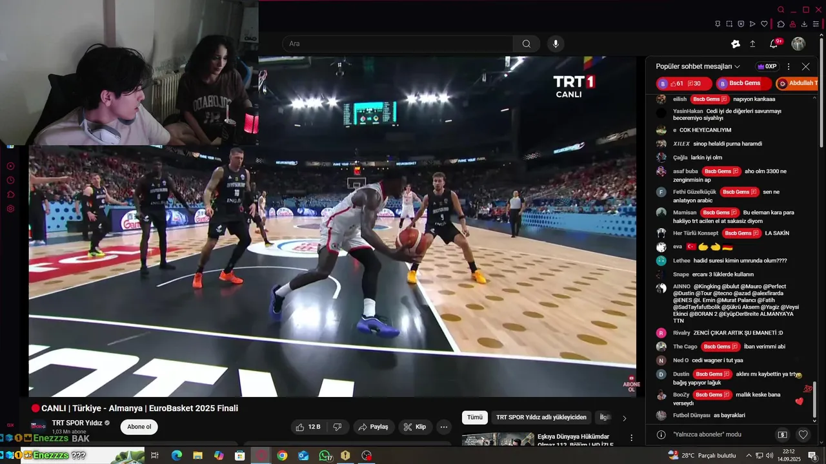Select TRT SPOR Yıldız adlı yükleyiciden chip
Viewport: 826px width, 464px height.
tap(541, 417)
